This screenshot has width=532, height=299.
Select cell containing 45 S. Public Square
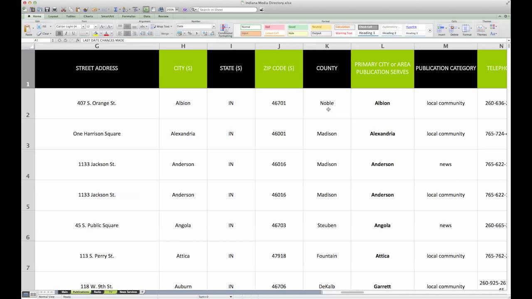click(97, 225)
